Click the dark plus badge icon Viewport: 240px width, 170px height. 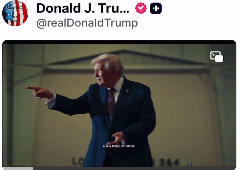[x=156, y=8]
